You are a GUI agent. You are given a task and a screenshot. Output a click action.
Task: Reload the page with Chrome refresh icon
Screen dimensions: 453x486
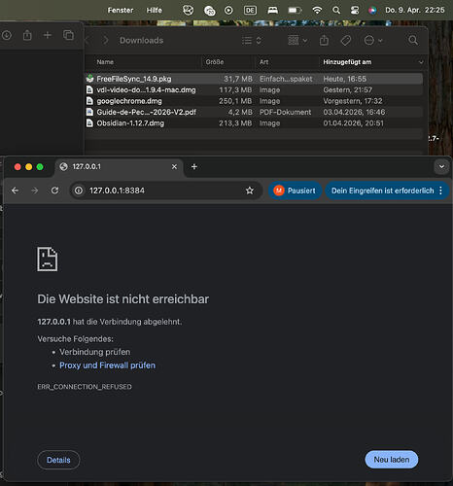click(54, 191)
